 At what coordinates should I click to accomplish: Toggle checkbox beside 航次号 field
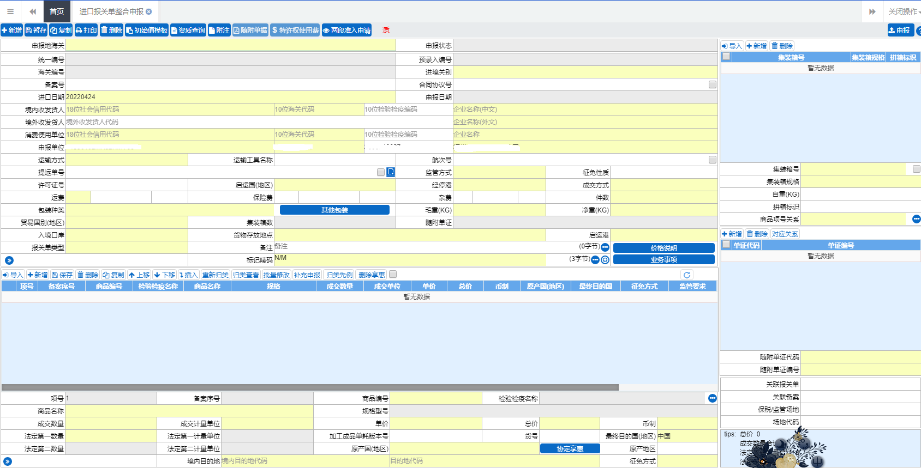712,160
